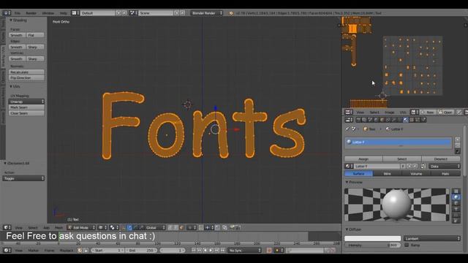Choose the rotate manipulator icon
Screen dimensions: 468x263
click(135, 227)
